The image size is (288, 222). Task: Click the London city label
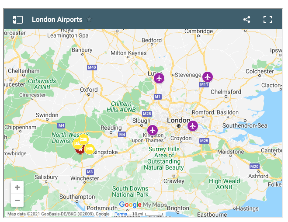(x=178, y=120)
